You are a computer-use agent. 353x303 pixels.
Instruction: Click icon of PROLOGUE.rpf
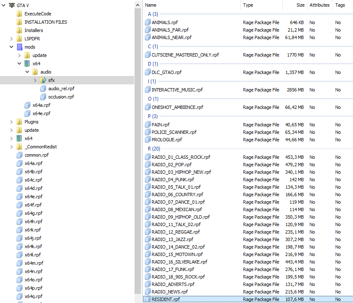tap(148, 140)
